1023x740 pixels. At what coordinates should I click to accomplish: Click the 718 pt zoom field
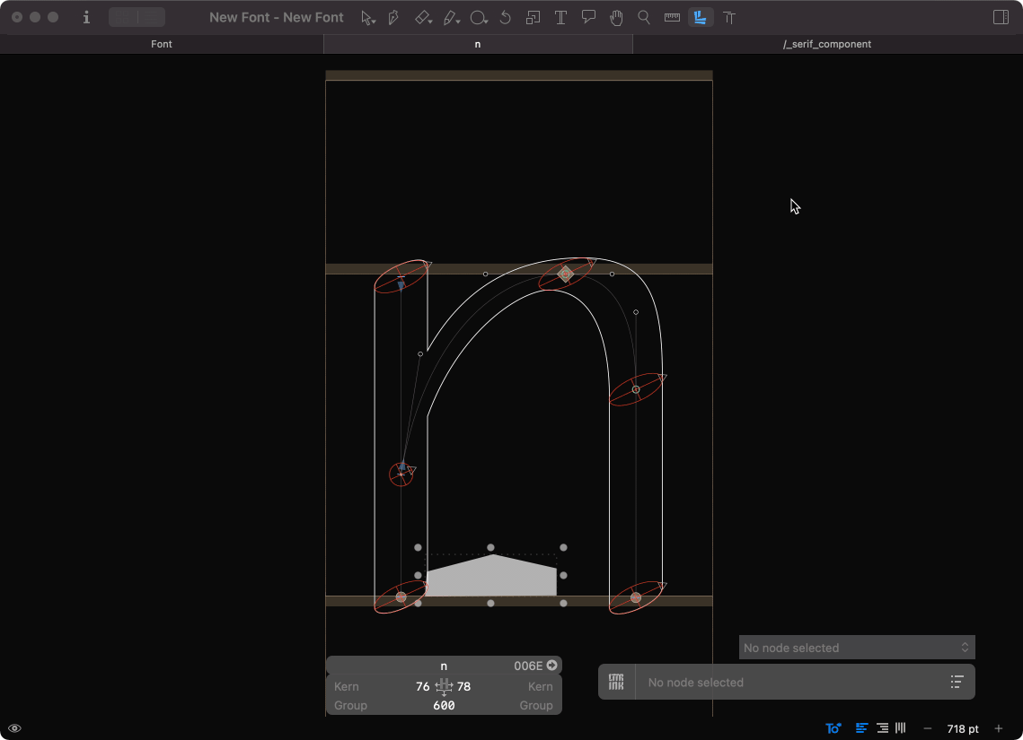tap(962, 728)
